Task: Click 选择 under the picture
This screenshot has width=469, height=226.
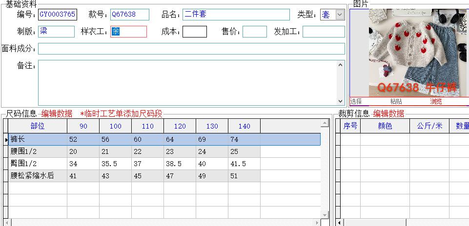Action: coord(356,101)
